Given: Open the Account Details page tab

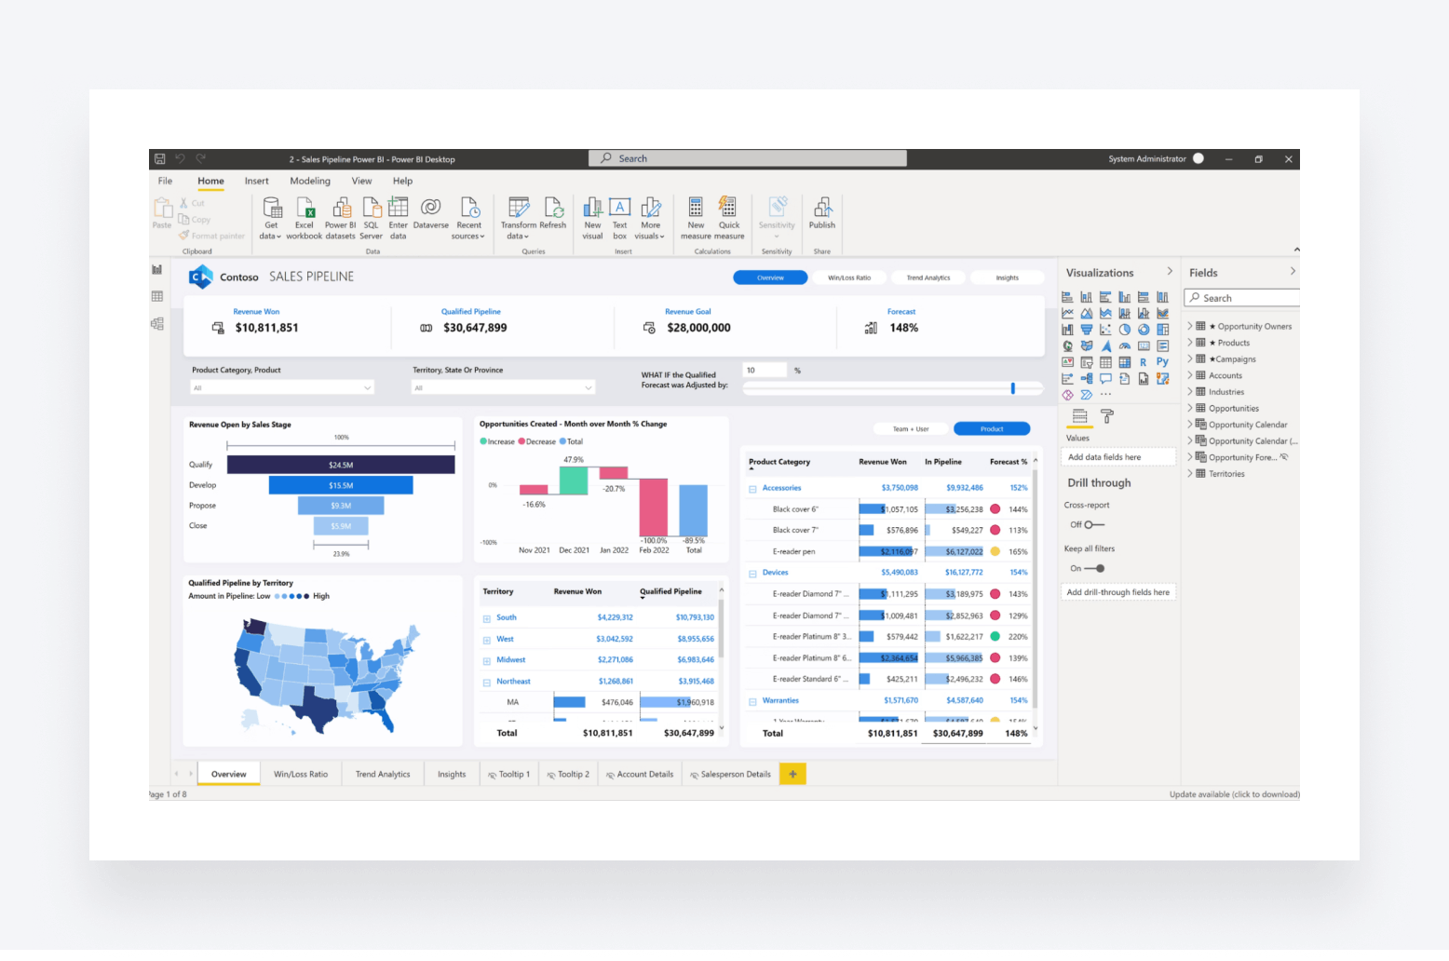Looking at the screenshot, I should point(640,774).
